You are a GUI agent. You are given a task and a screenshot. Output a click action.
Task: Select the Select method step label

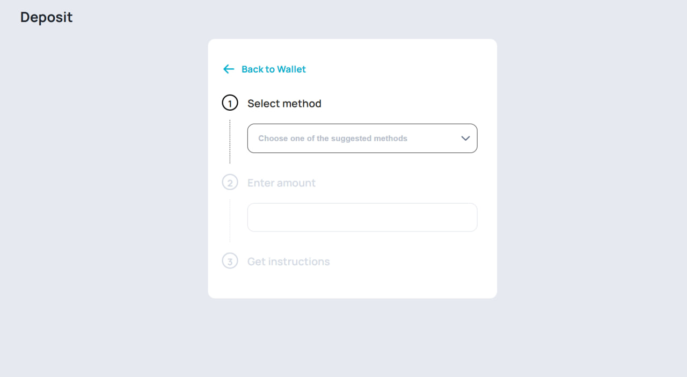[x=284, y=103]
